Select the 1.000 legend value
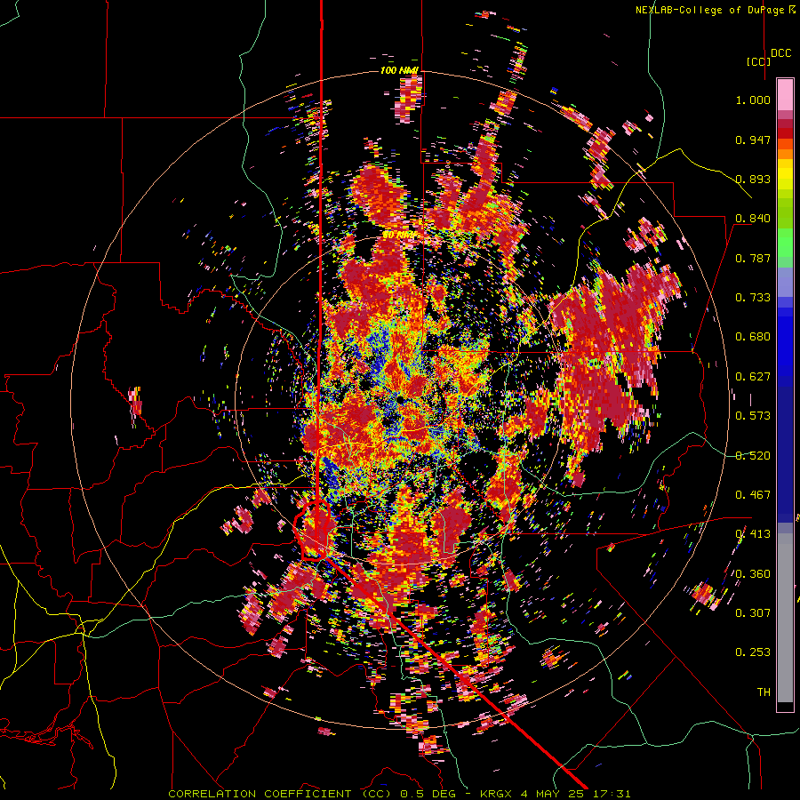Viewport: 800px width, 800px height. (753, 100)
